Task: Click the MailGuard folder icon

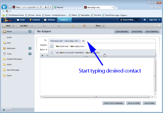Action: [4, 48]
